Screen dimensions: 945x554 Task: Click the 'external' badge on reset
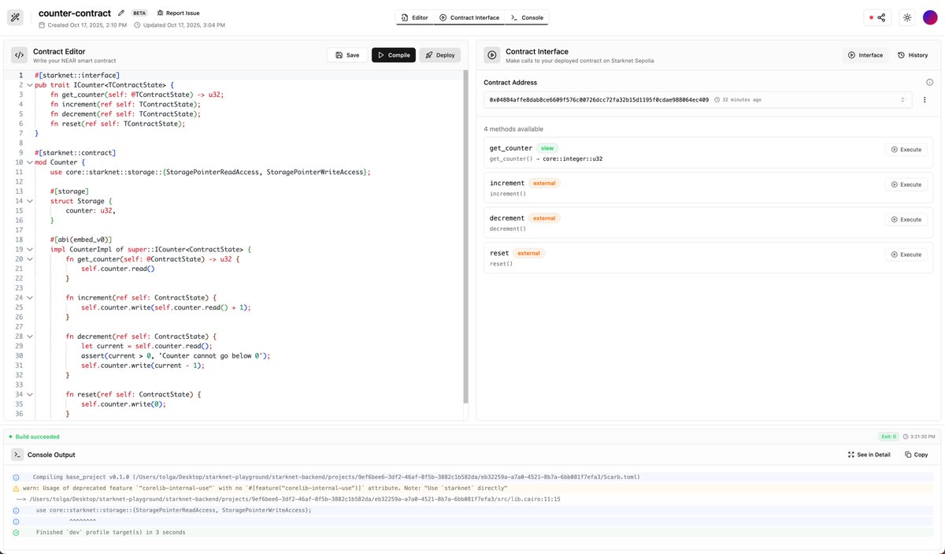(528, 253)
